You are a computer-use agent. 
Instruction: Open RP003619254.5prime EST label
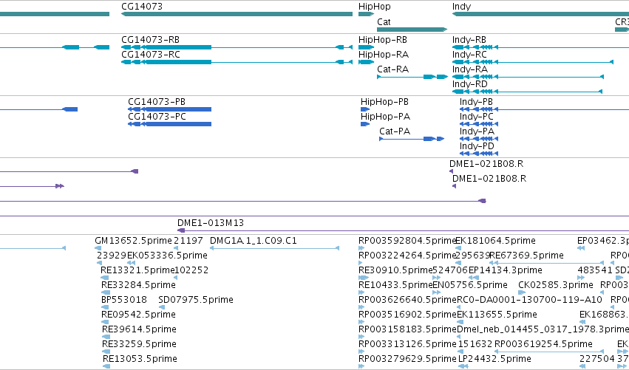tap(543, 344)
